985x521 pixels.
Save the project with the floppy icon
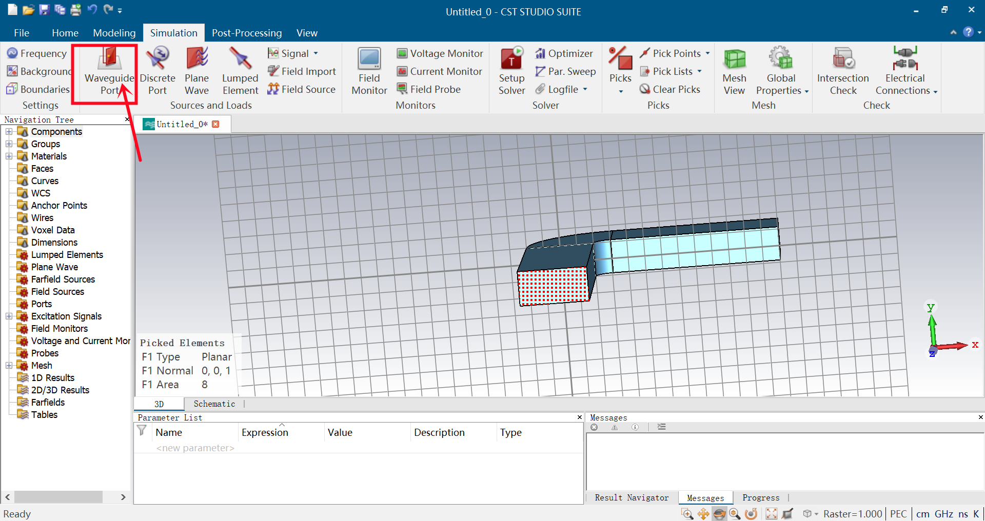tap(44, 10)
